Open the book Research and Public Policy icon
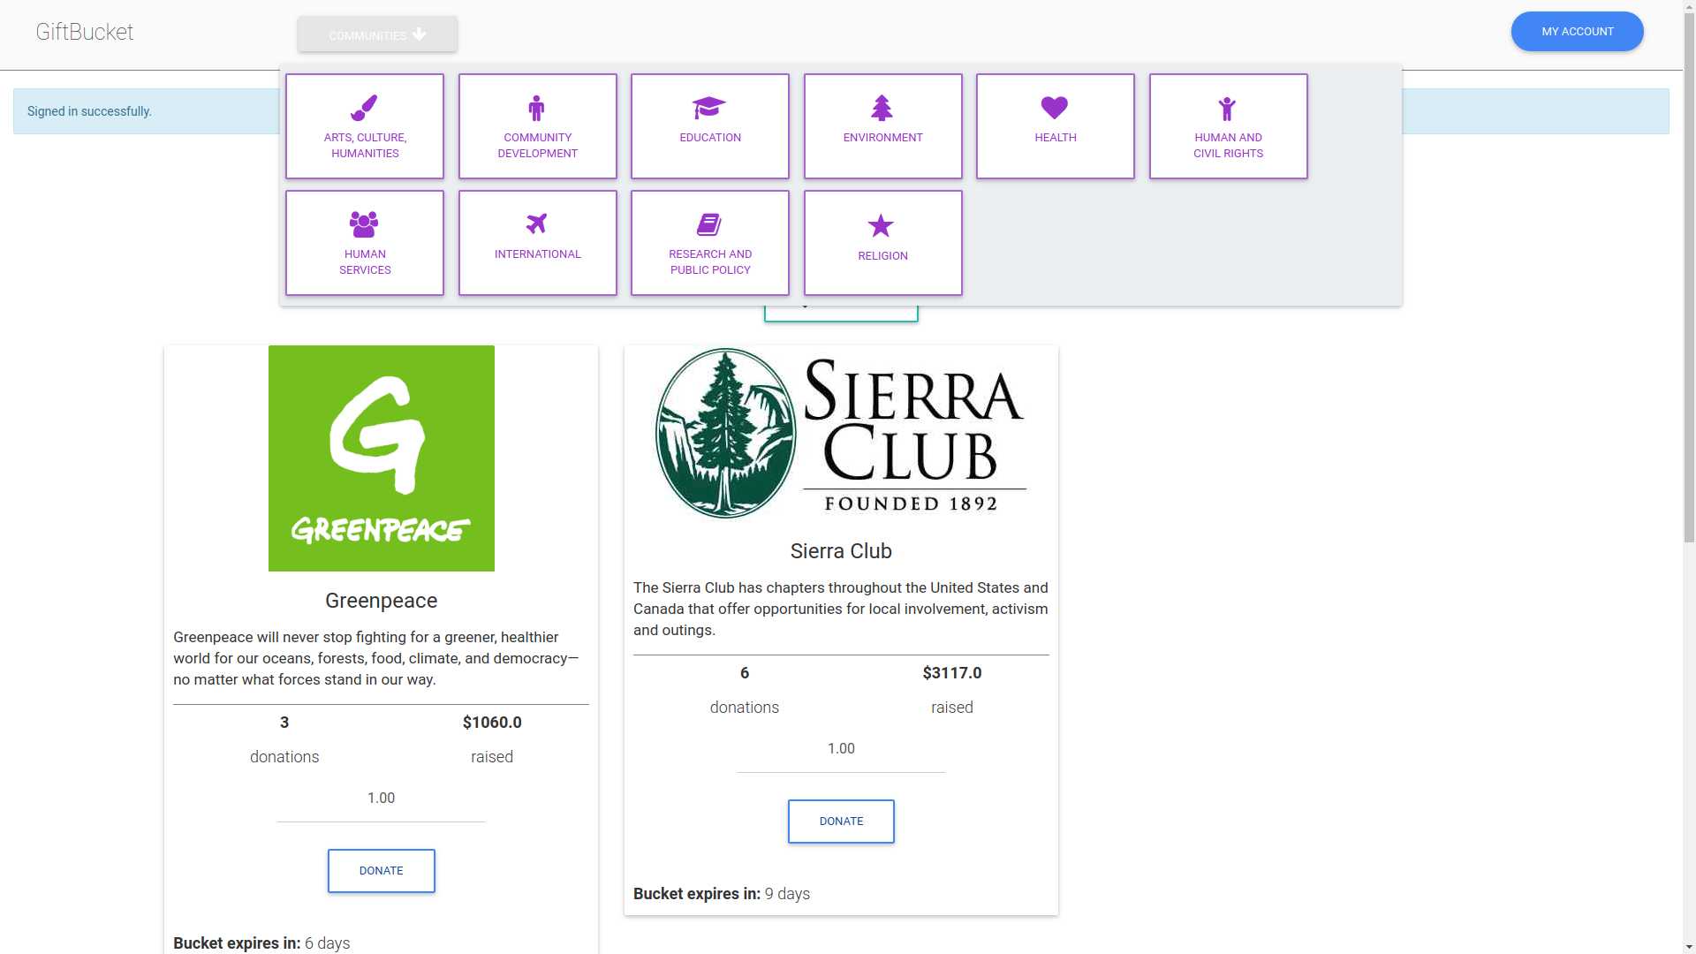This screenshot has height=954, width=1696. (709, 224)
